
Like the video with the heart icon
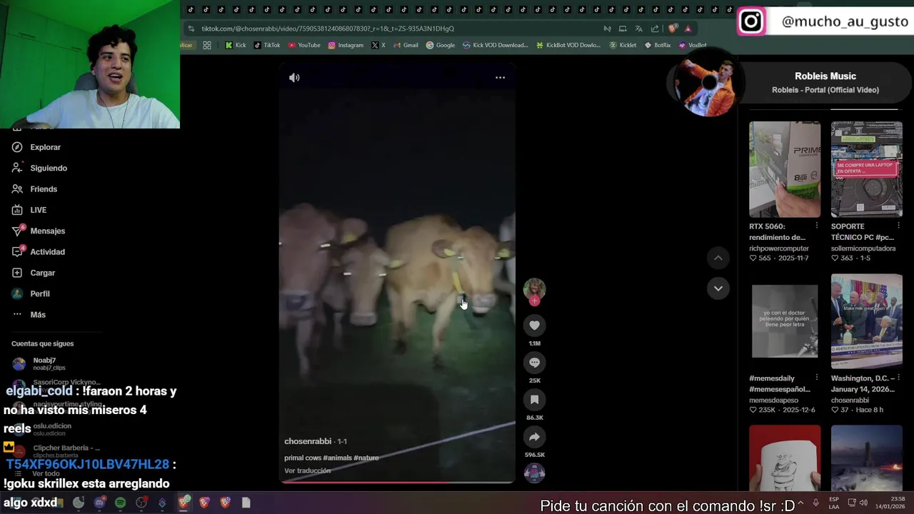pos(534,326)
